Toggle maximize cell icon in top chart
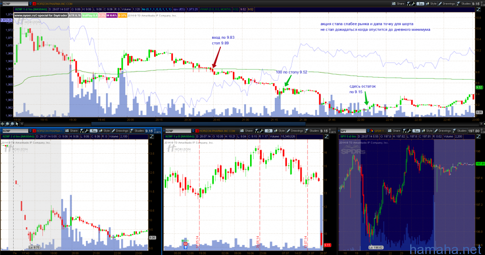This screenshot has width=485, height=255. (x=478, y=9)
